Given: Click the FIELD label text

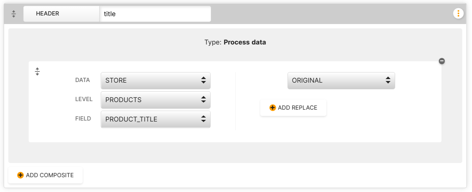Looking at the screenshot, I should tap(83, 119).
